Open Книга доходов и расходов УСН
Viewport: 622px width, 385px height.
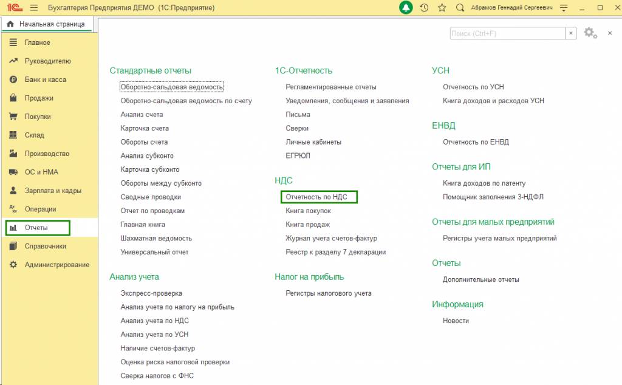(493, 101)
